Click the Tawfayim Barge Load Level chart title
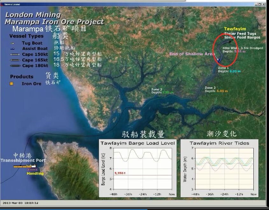This screenshot has width=269, height=210. [138, 143]
